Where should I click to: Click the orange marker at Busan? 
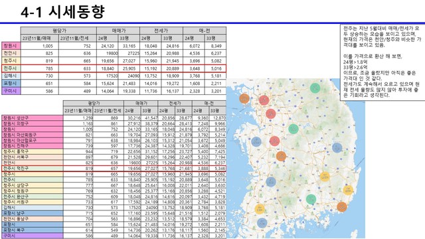click(x=342, y=206)
